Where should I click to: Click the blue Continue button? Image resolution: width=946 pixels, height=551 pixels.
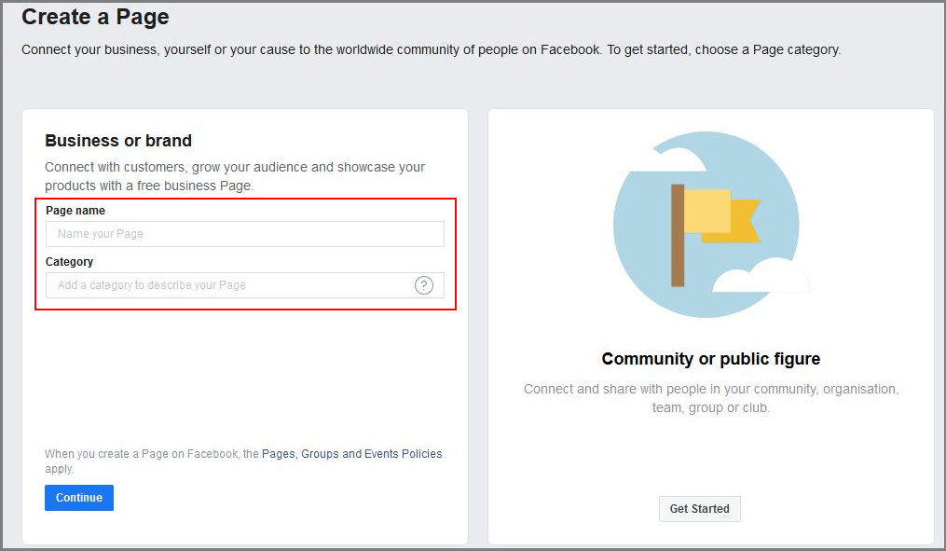click(x=79, y=498)
